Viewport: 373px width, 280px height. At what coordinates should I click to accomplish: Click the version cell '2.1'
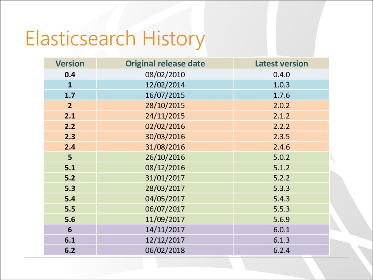(70, 116)
